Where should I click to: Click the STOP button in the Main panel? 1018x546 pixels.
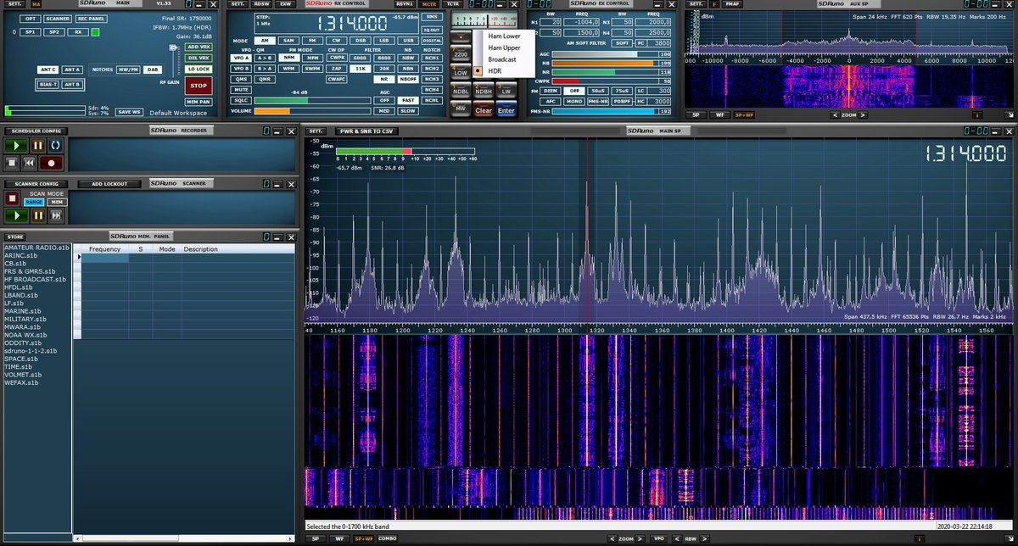199,86
